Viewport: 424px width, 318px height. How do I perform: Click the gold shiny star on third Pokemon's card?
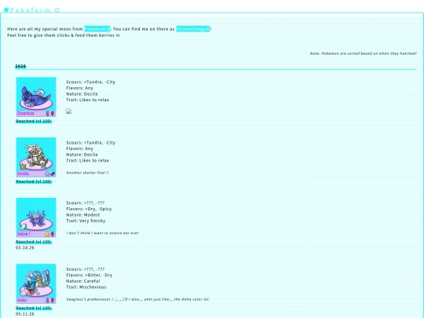pyautogui.click(x=47, y=234)
